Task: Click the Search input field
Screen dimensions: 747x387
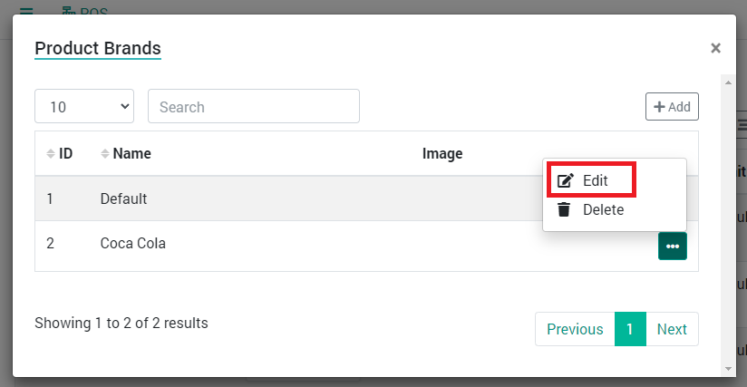Action: 254,106
